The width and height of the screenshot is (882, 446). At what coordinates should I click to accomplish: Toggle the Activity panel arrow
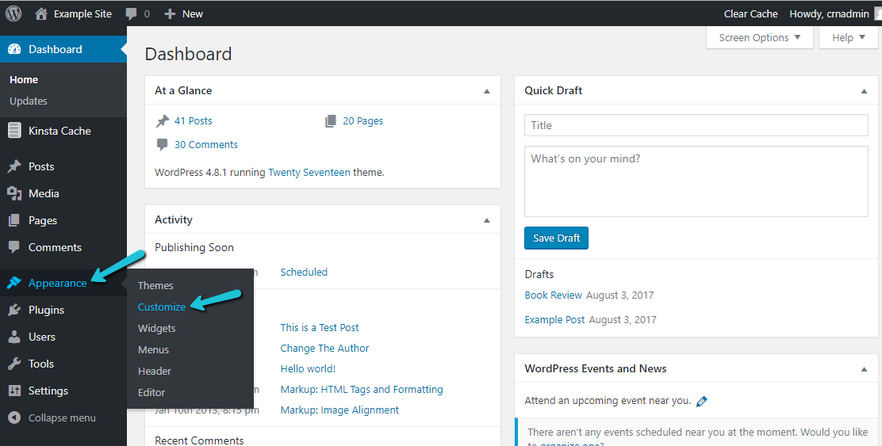coord(487,220)
